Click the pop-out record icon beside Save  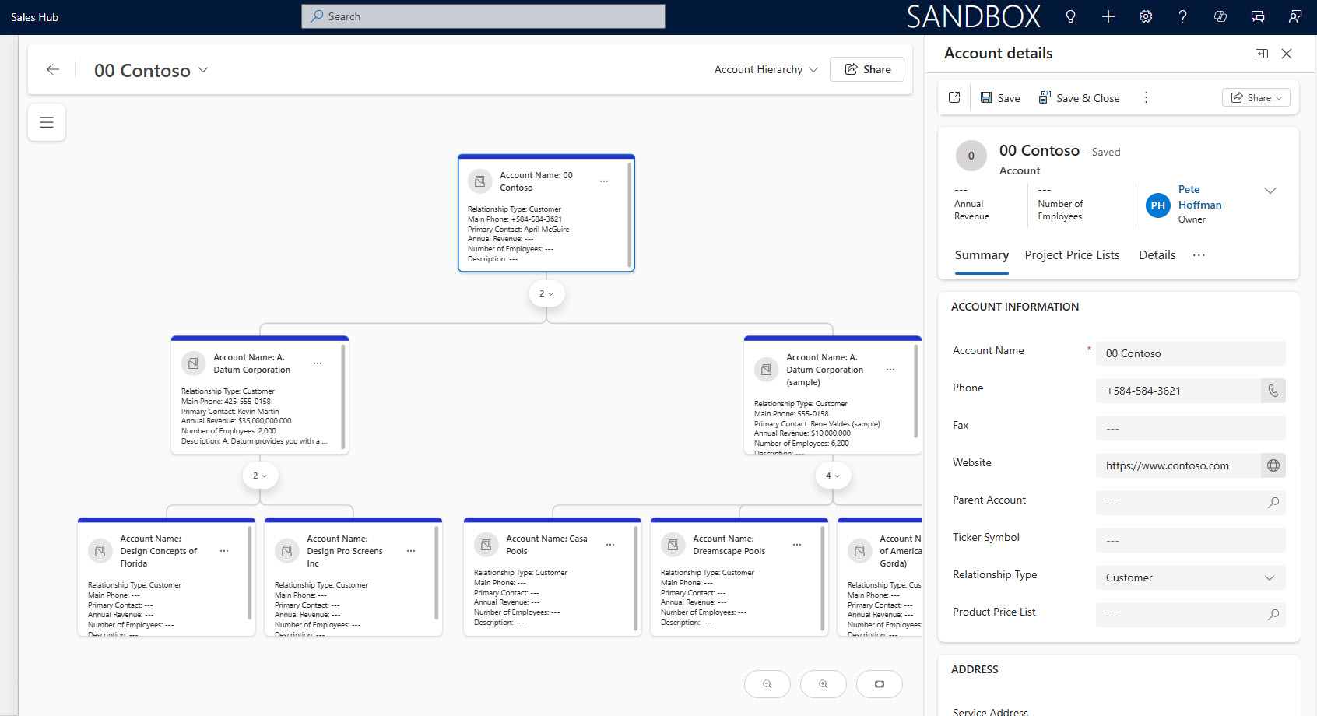[x=954, y=97]
